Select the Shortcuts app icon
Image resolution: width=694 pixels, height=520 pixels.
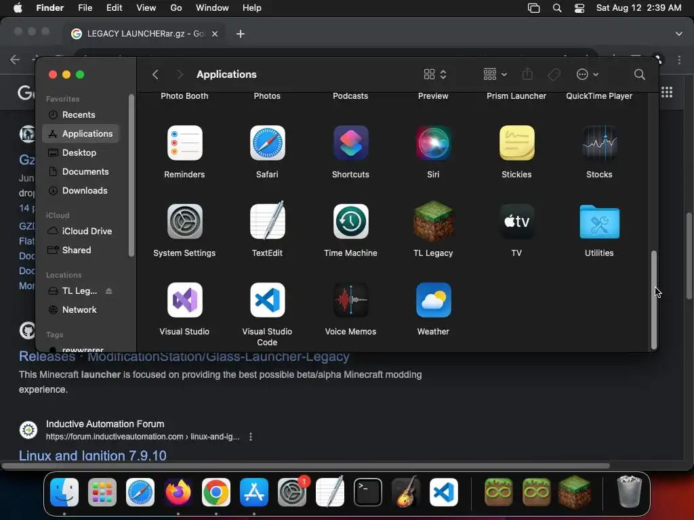point(350,143)
